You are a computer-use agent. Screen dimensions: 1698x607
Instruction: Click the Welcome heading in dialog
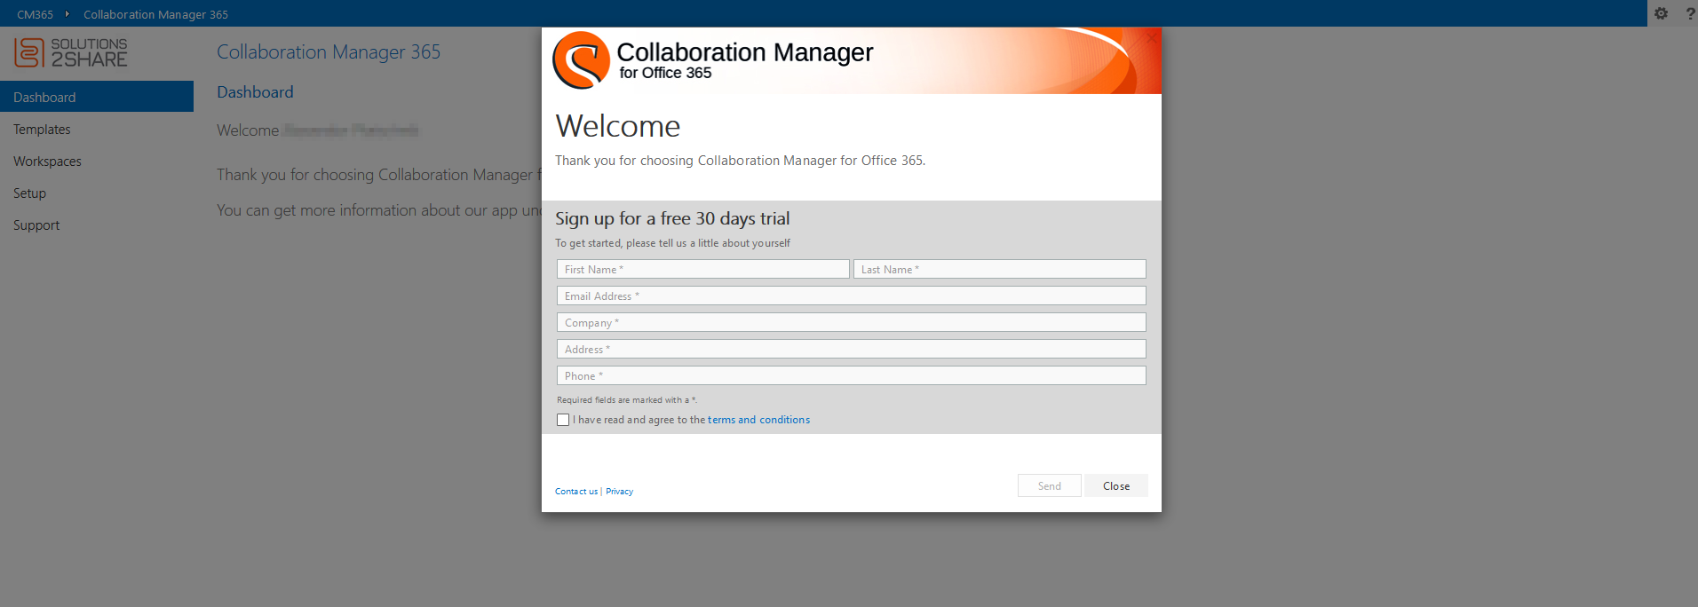[618, 126]
